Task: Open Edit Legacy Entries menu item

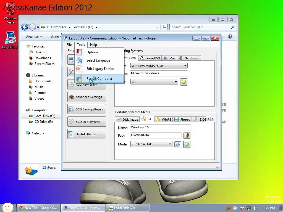Action: pos(99,69)
